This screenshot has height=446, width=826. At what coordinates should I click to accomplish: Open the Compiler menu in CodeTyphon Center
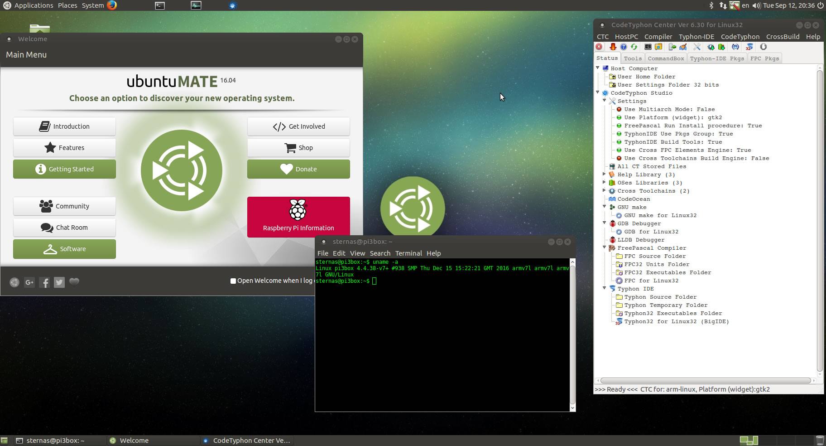pyautogui.click(x=658, y=37)
